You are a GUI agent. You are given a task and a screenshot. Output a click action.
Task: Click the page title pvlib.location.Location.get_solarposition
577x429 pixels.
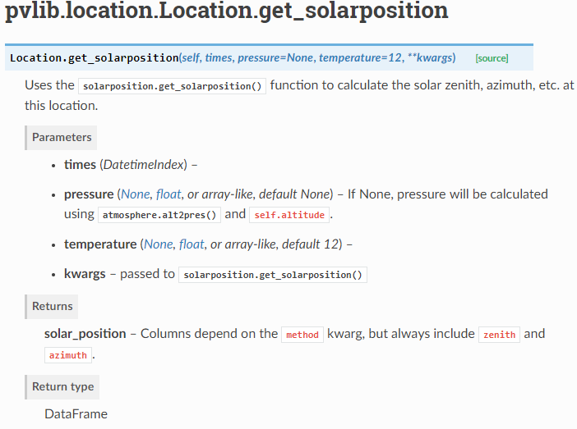point(227,11)
